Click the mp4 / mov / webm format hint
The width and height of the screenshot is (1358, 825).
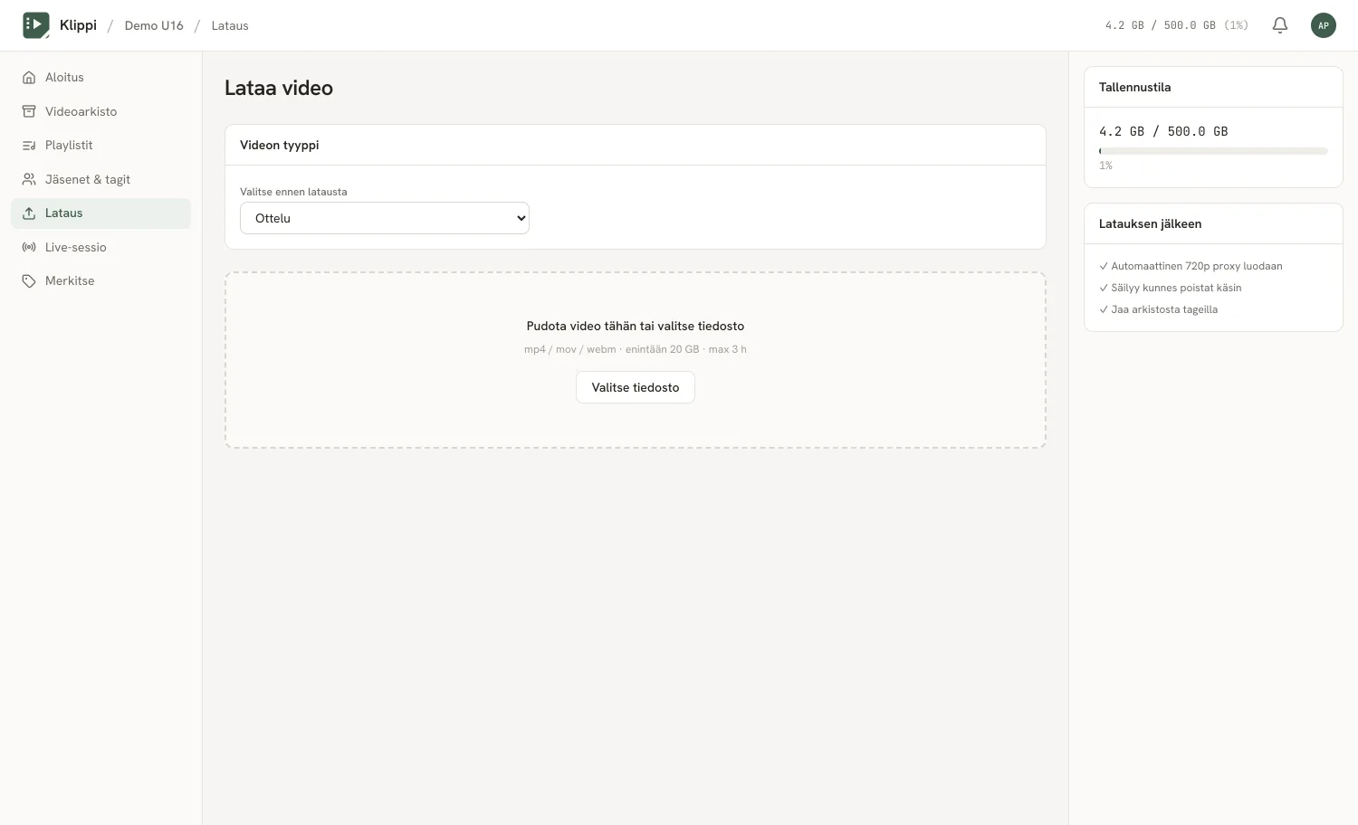(x=636, y=349)
